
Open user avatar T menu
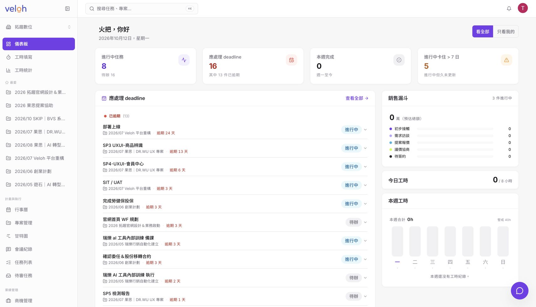[523, 8]
